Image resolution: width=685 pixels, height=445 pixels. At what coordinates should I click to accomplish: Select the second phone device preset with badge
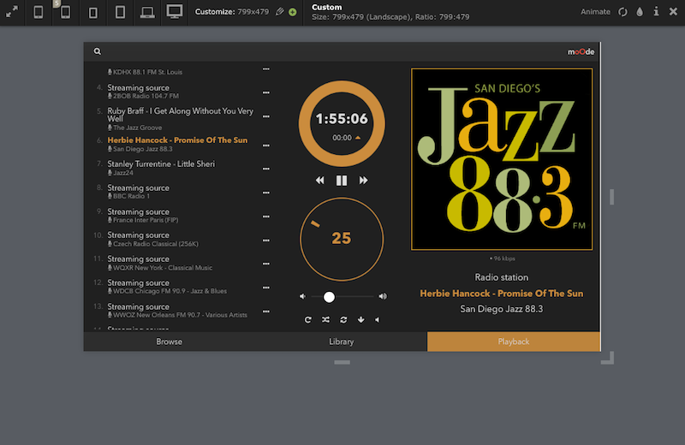pyautogui.click(x=66, y=12)
